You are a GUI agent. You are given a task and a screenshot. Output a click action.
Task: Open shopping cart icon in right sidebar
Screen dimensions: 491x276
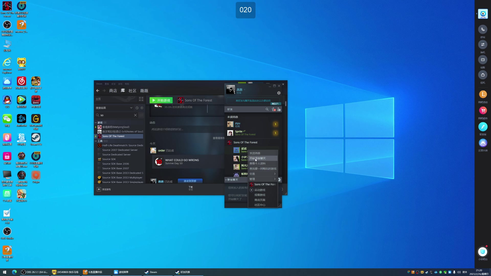483,111
